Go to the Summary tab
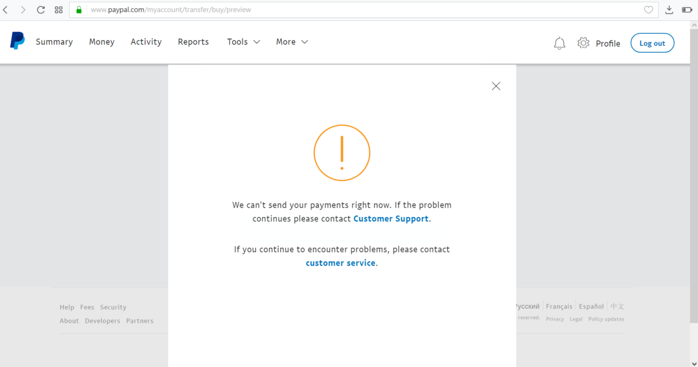This screenshot has height=367, width=698. [54, 42]
